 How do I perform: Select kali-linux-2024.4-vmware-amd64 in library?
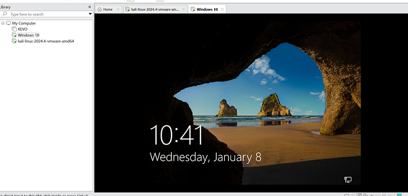click(x=46, y=41)
